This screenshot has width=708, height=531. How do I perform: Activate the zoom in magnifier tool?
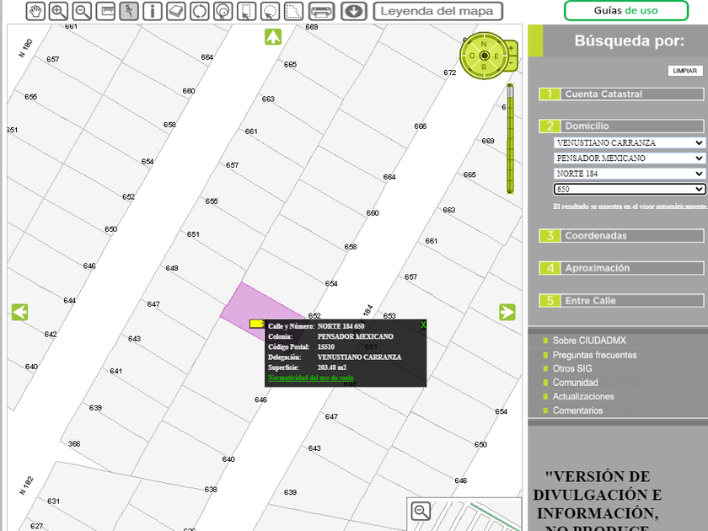pyautogui.click(x=58, y=11)
